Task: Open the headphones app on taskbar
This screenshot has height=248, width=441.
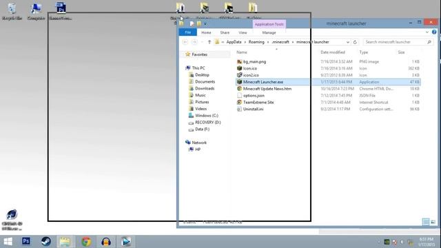Action: [106, 242]
